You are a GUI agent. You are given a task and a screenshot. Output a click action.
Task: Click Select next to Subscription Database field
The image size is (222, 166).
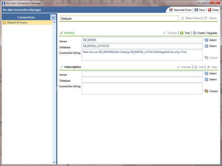click(x=211, y=79)
